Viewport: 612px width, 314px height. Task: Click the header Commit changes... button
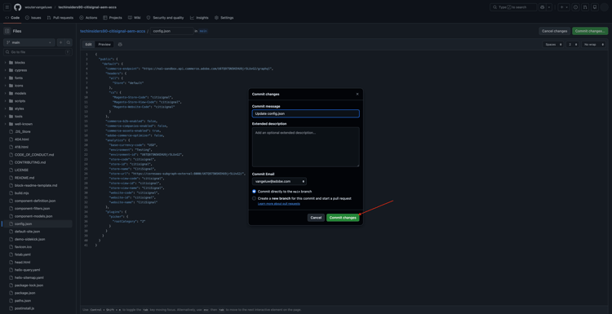click(x=590, y=31)
